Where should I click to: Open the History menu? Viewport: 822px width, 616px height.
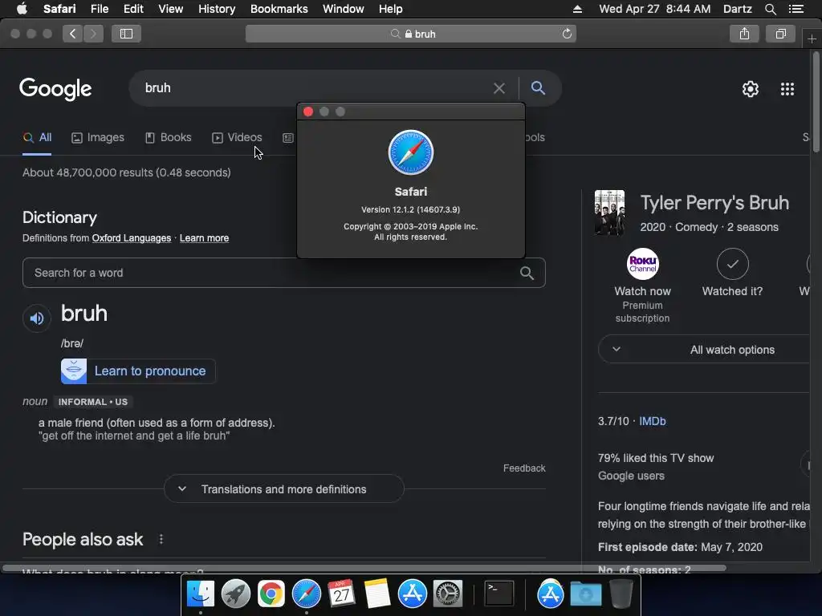(217, 9)
